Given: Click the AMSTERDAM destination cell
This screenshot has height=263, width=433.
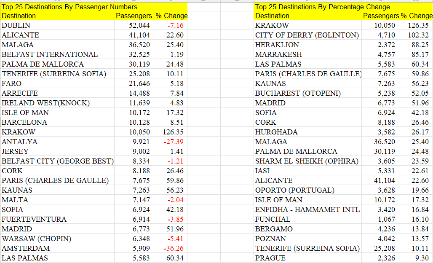Looking at the screenshot, I should [x=57, y=248].
